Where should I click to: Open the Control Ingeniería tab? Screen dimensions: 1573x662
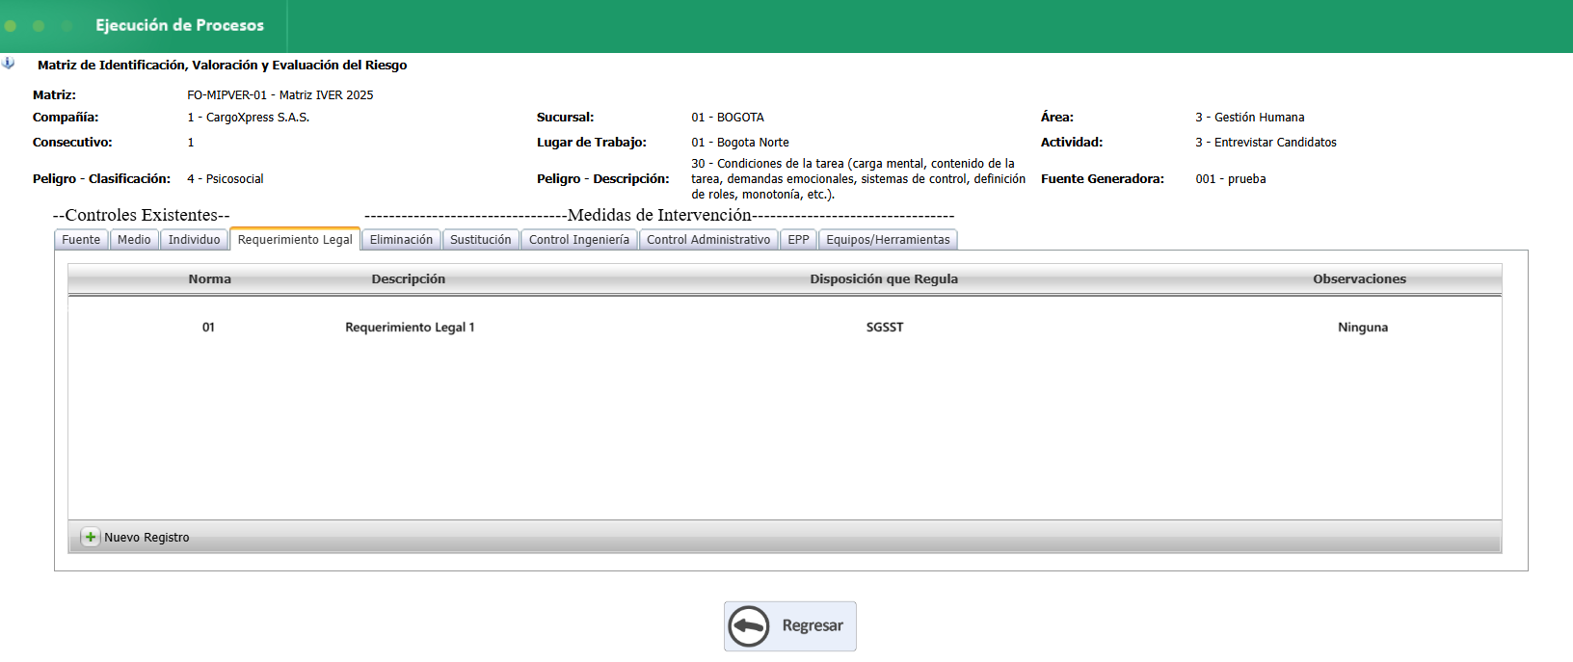click(579, 240)
